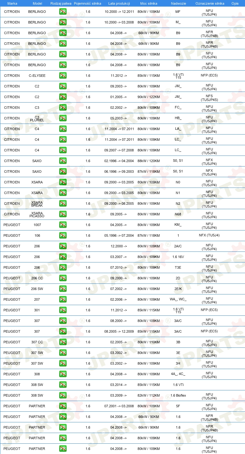Viewport: 245px width, 454px height.
Task: Click the '1.6 Bioflex' body cell
Action: pos(178,395)
